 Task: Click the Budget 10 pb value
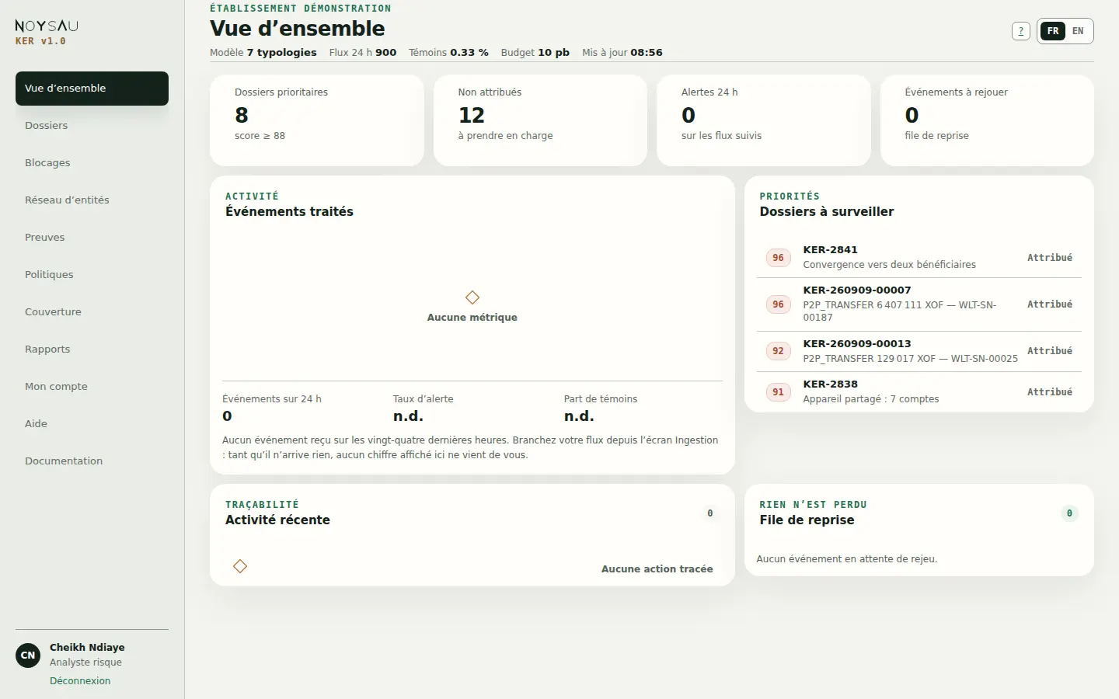click(x=535, y=53)
